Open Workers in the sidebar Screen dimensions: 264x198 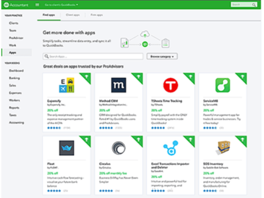point(14,100)
